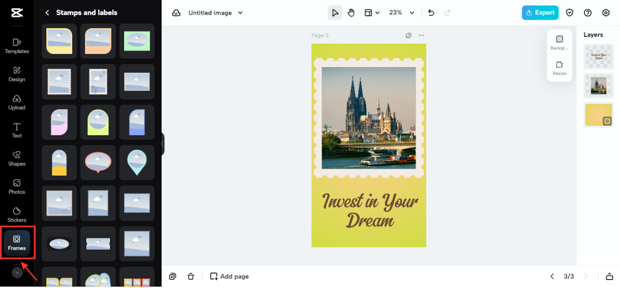Activate the hand pan tool
This screenshot has width=620, height=288.
pos(351,13)
